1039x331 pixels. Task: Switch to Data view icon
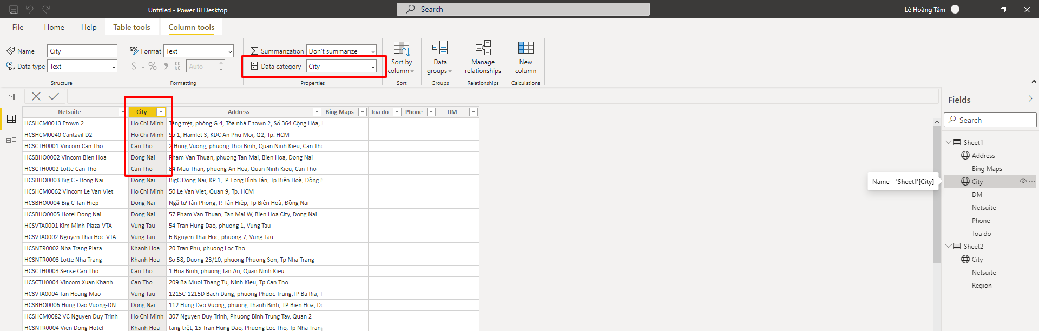coord(11,119)
